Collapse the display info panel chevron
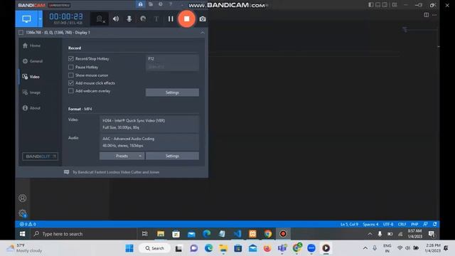The height and width of the screenshot is (256, 455). [x=202, y=33]
